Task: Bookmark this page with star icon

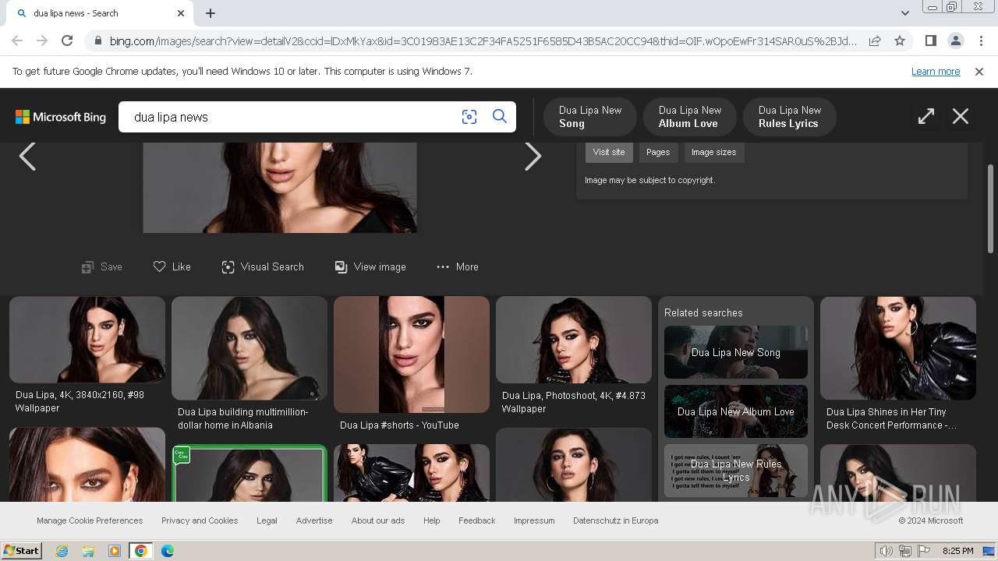Action: point(900,41)
